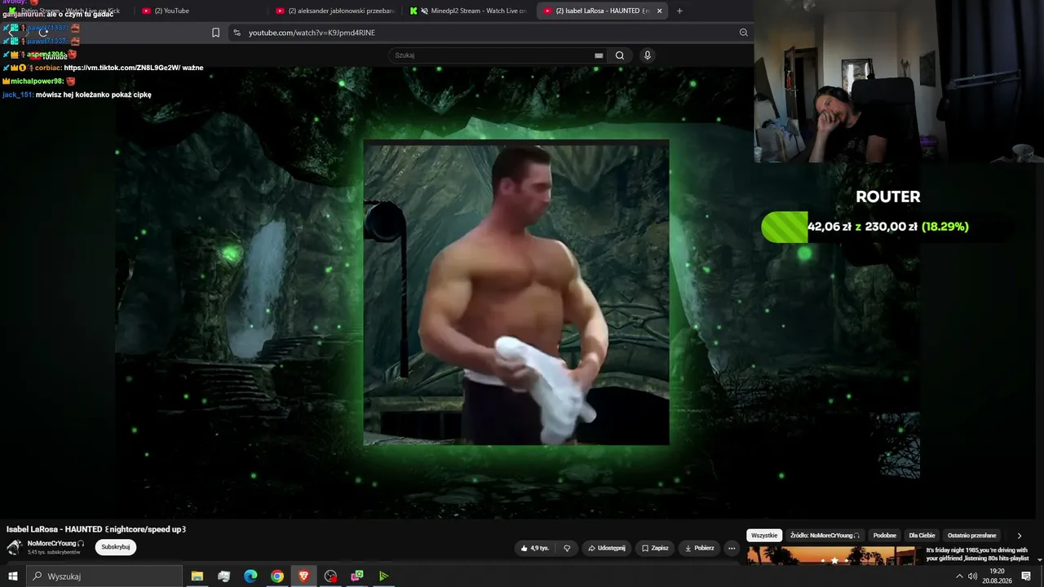Open the sunset thumbnail of recommended video

(834, 555)
